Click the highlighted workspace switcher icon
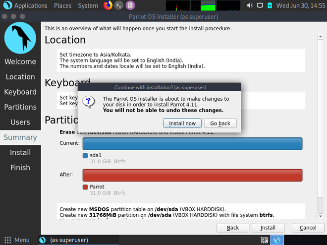 [x=277, y=240]
